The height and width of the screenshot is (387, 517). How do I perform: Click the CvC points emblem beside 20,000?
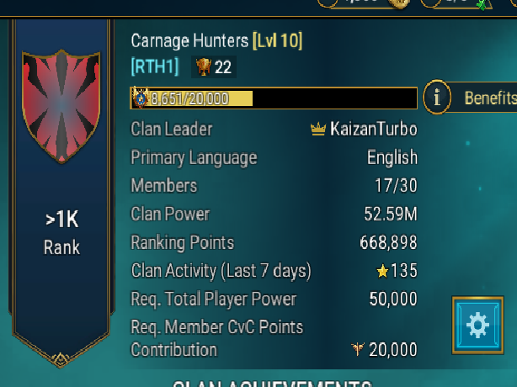click(358, 349)
